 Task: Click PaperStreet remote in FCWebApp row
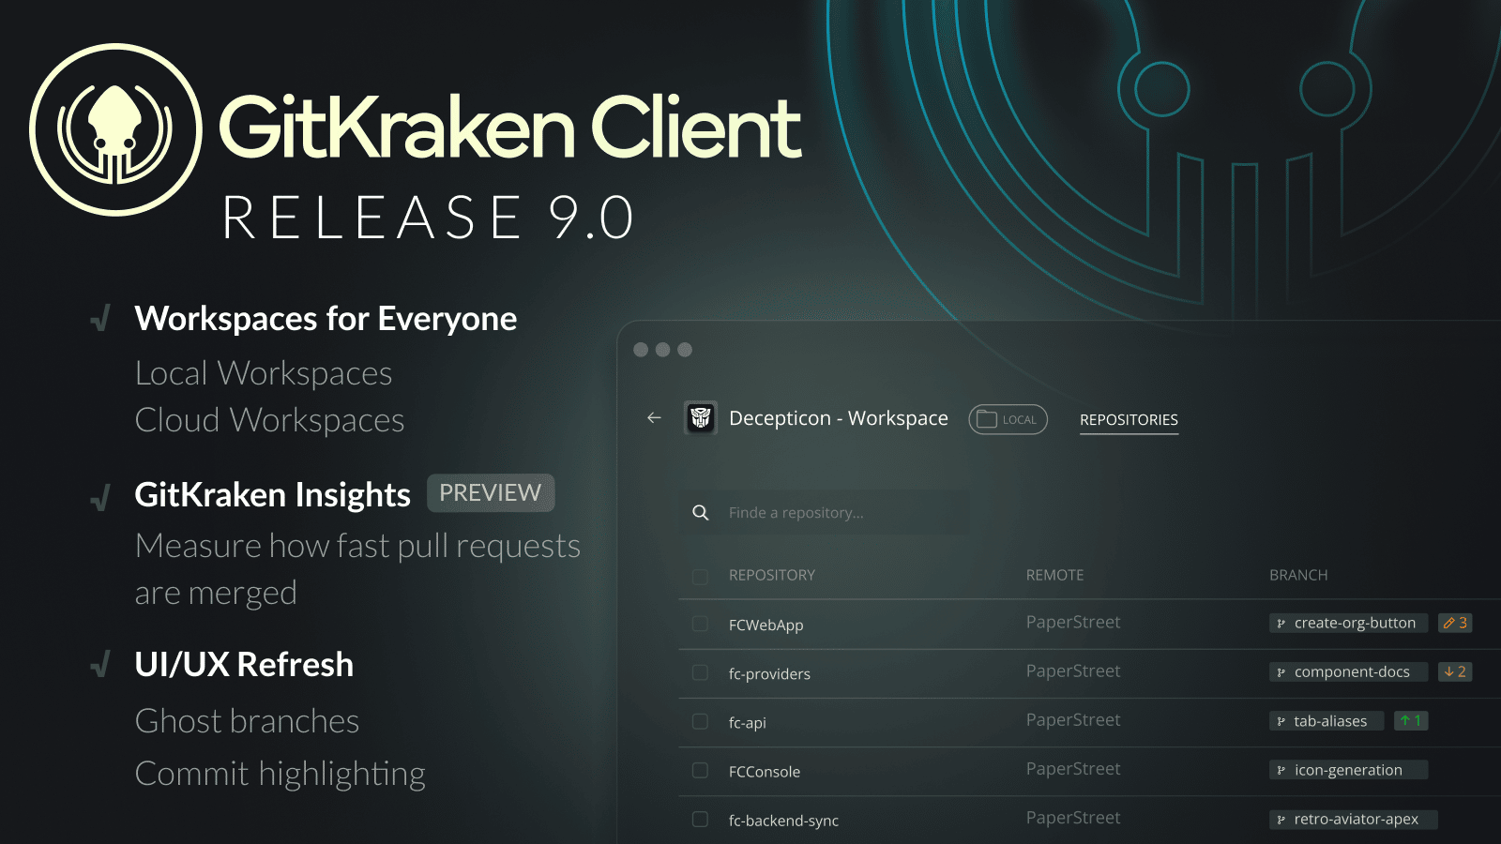[x=1073, y=622]
